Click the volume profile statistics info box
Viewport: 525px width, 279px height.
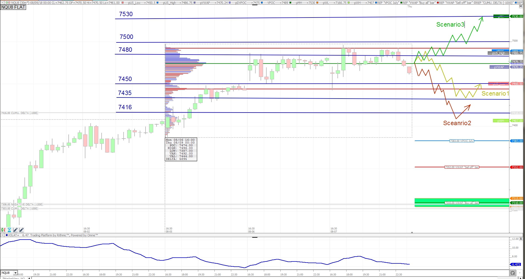[x=181, y=149]
